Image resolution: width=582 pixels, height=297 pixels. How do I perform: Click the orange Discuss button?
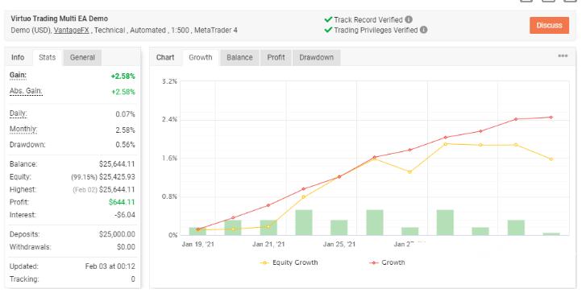click(x=549, y=25)
